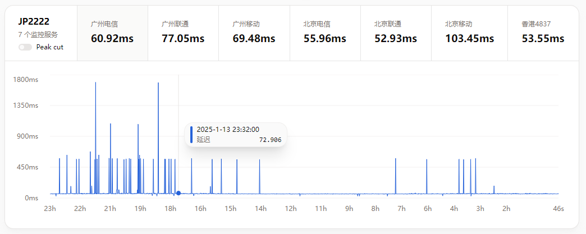Switch to the 广州联通 tab
Image resolution: width=586 pixels, height=234 pixels.
[x=183, y=33]
